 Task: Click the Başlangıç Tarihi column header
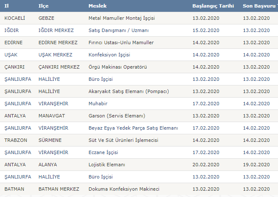[x=213, y=6]
